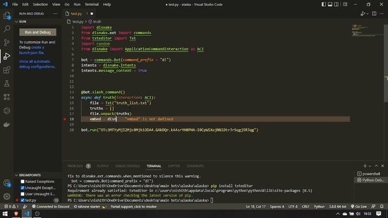
Task: Toggle the Uncaught Exceptions checkbox
Action: (x=22, y=188)
